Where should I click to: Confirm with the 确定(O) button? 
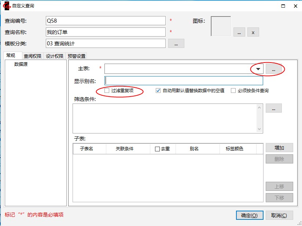[x=250, y=215]
